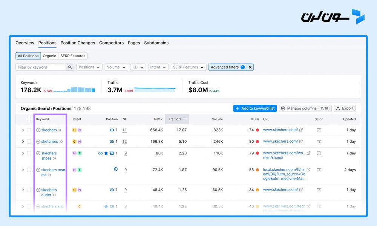Screen dimensions: 377x226
Task: Open the Positions filter dropdown
Action: tap(89, 67)
